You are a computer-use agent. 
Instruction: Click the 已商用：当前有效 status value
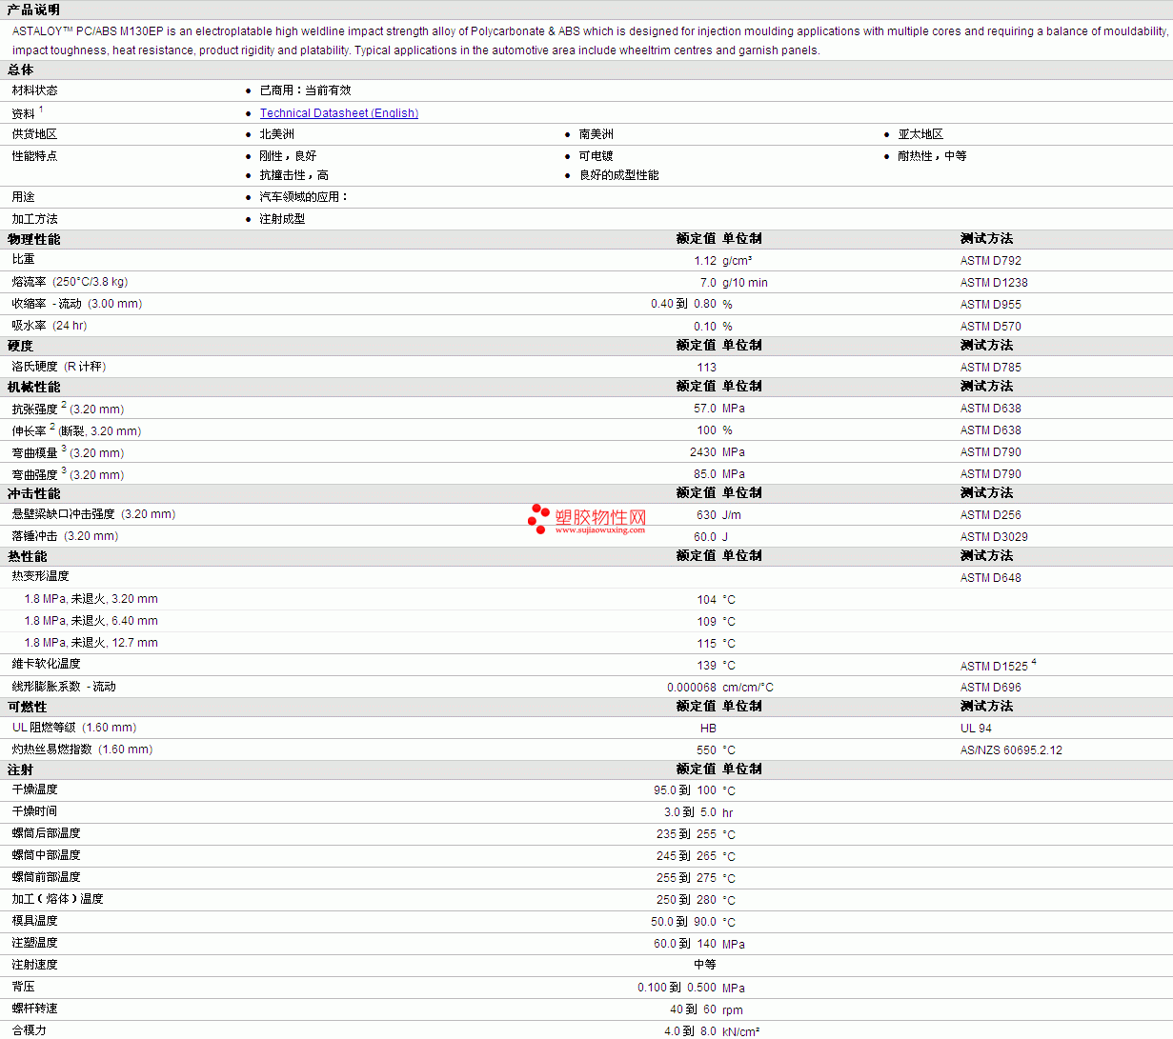305,90
